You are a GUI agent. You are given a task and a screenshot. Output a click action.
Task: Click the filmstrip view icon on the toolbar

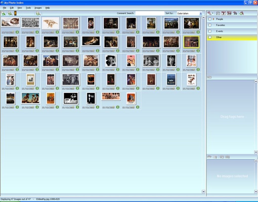(15, 13)
